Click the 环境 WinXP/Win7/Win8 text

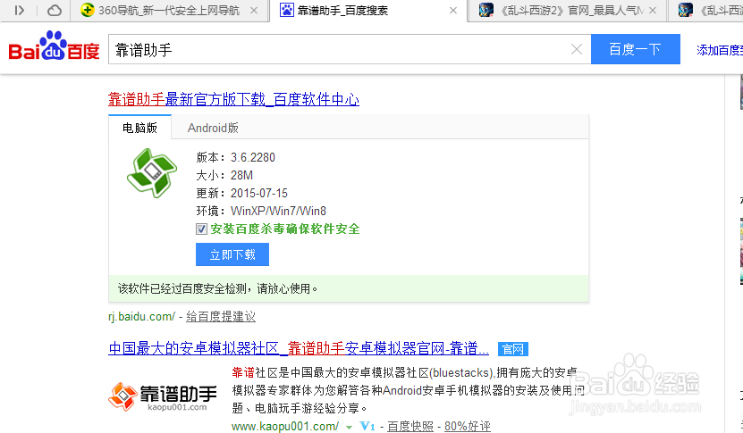[x=261, y=211]
